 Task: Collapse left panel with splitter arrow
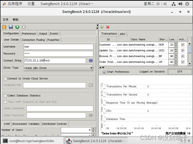97,25
